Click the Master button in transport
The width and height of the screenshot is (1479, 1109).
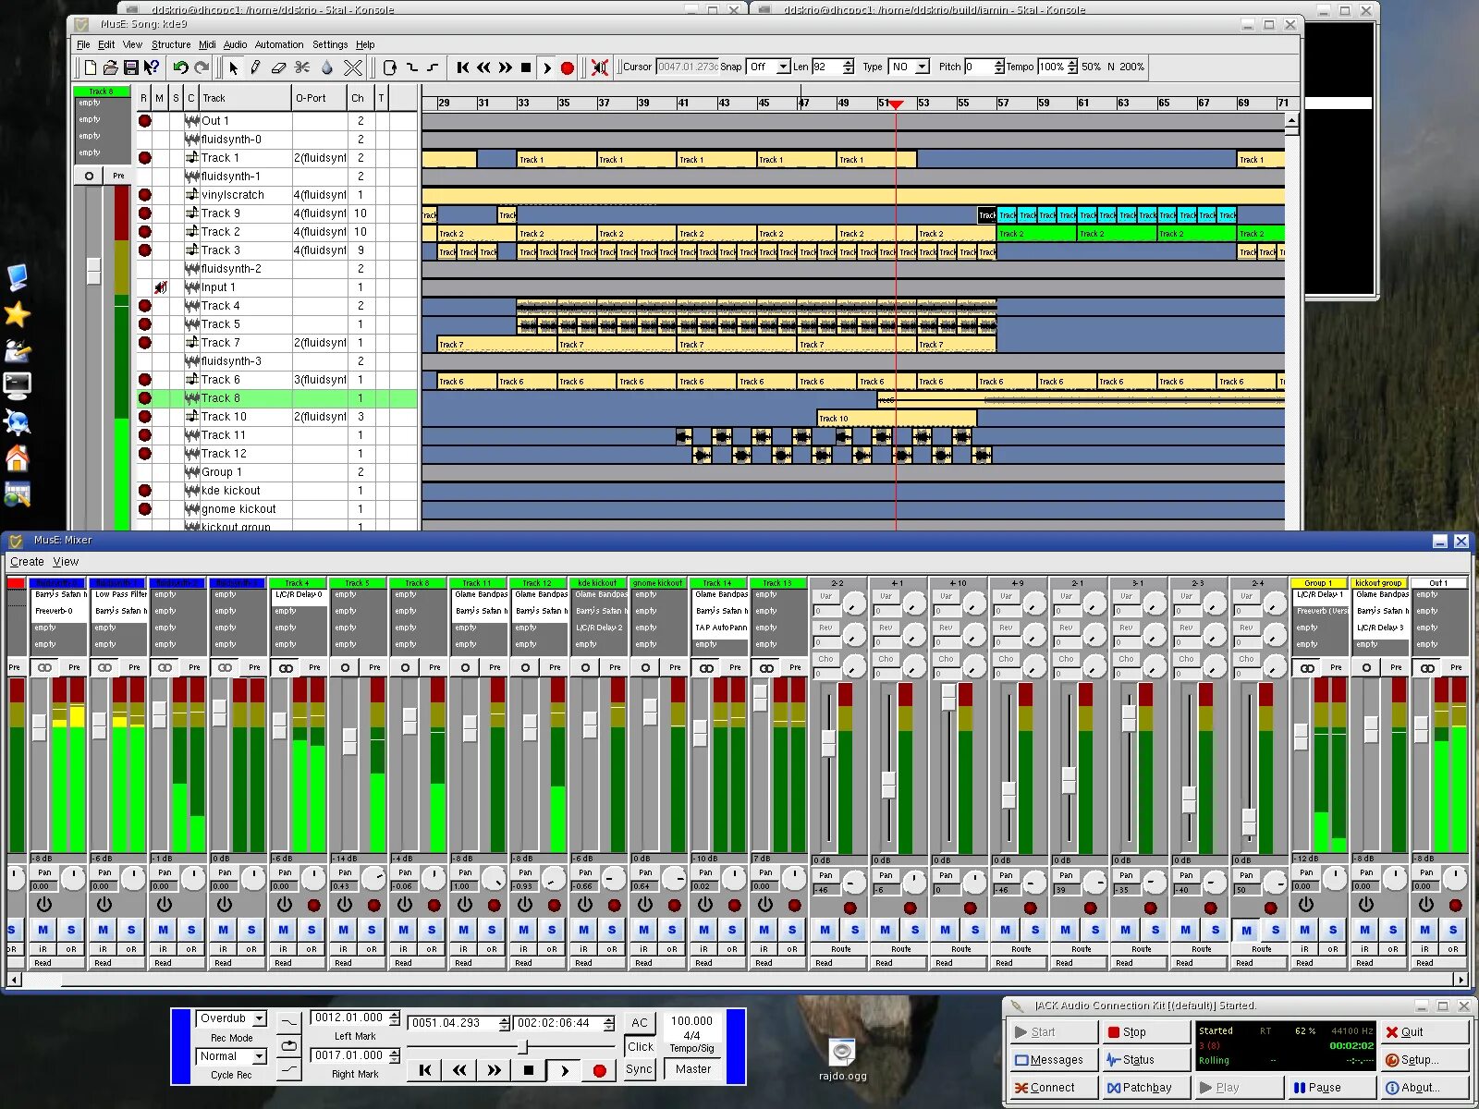point(693,1069)
